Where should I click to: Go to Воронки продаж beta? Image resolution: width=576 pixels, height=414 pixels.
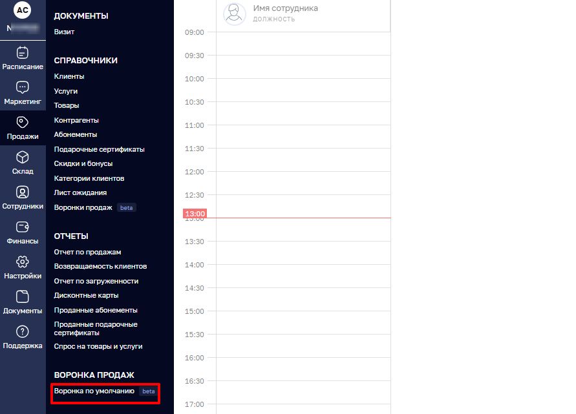pos(84,207)
